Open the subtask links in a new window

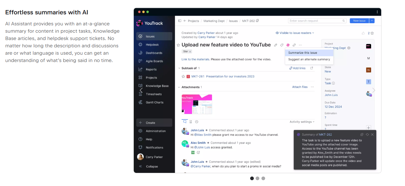pyautogui.click(x=312, y=68)
